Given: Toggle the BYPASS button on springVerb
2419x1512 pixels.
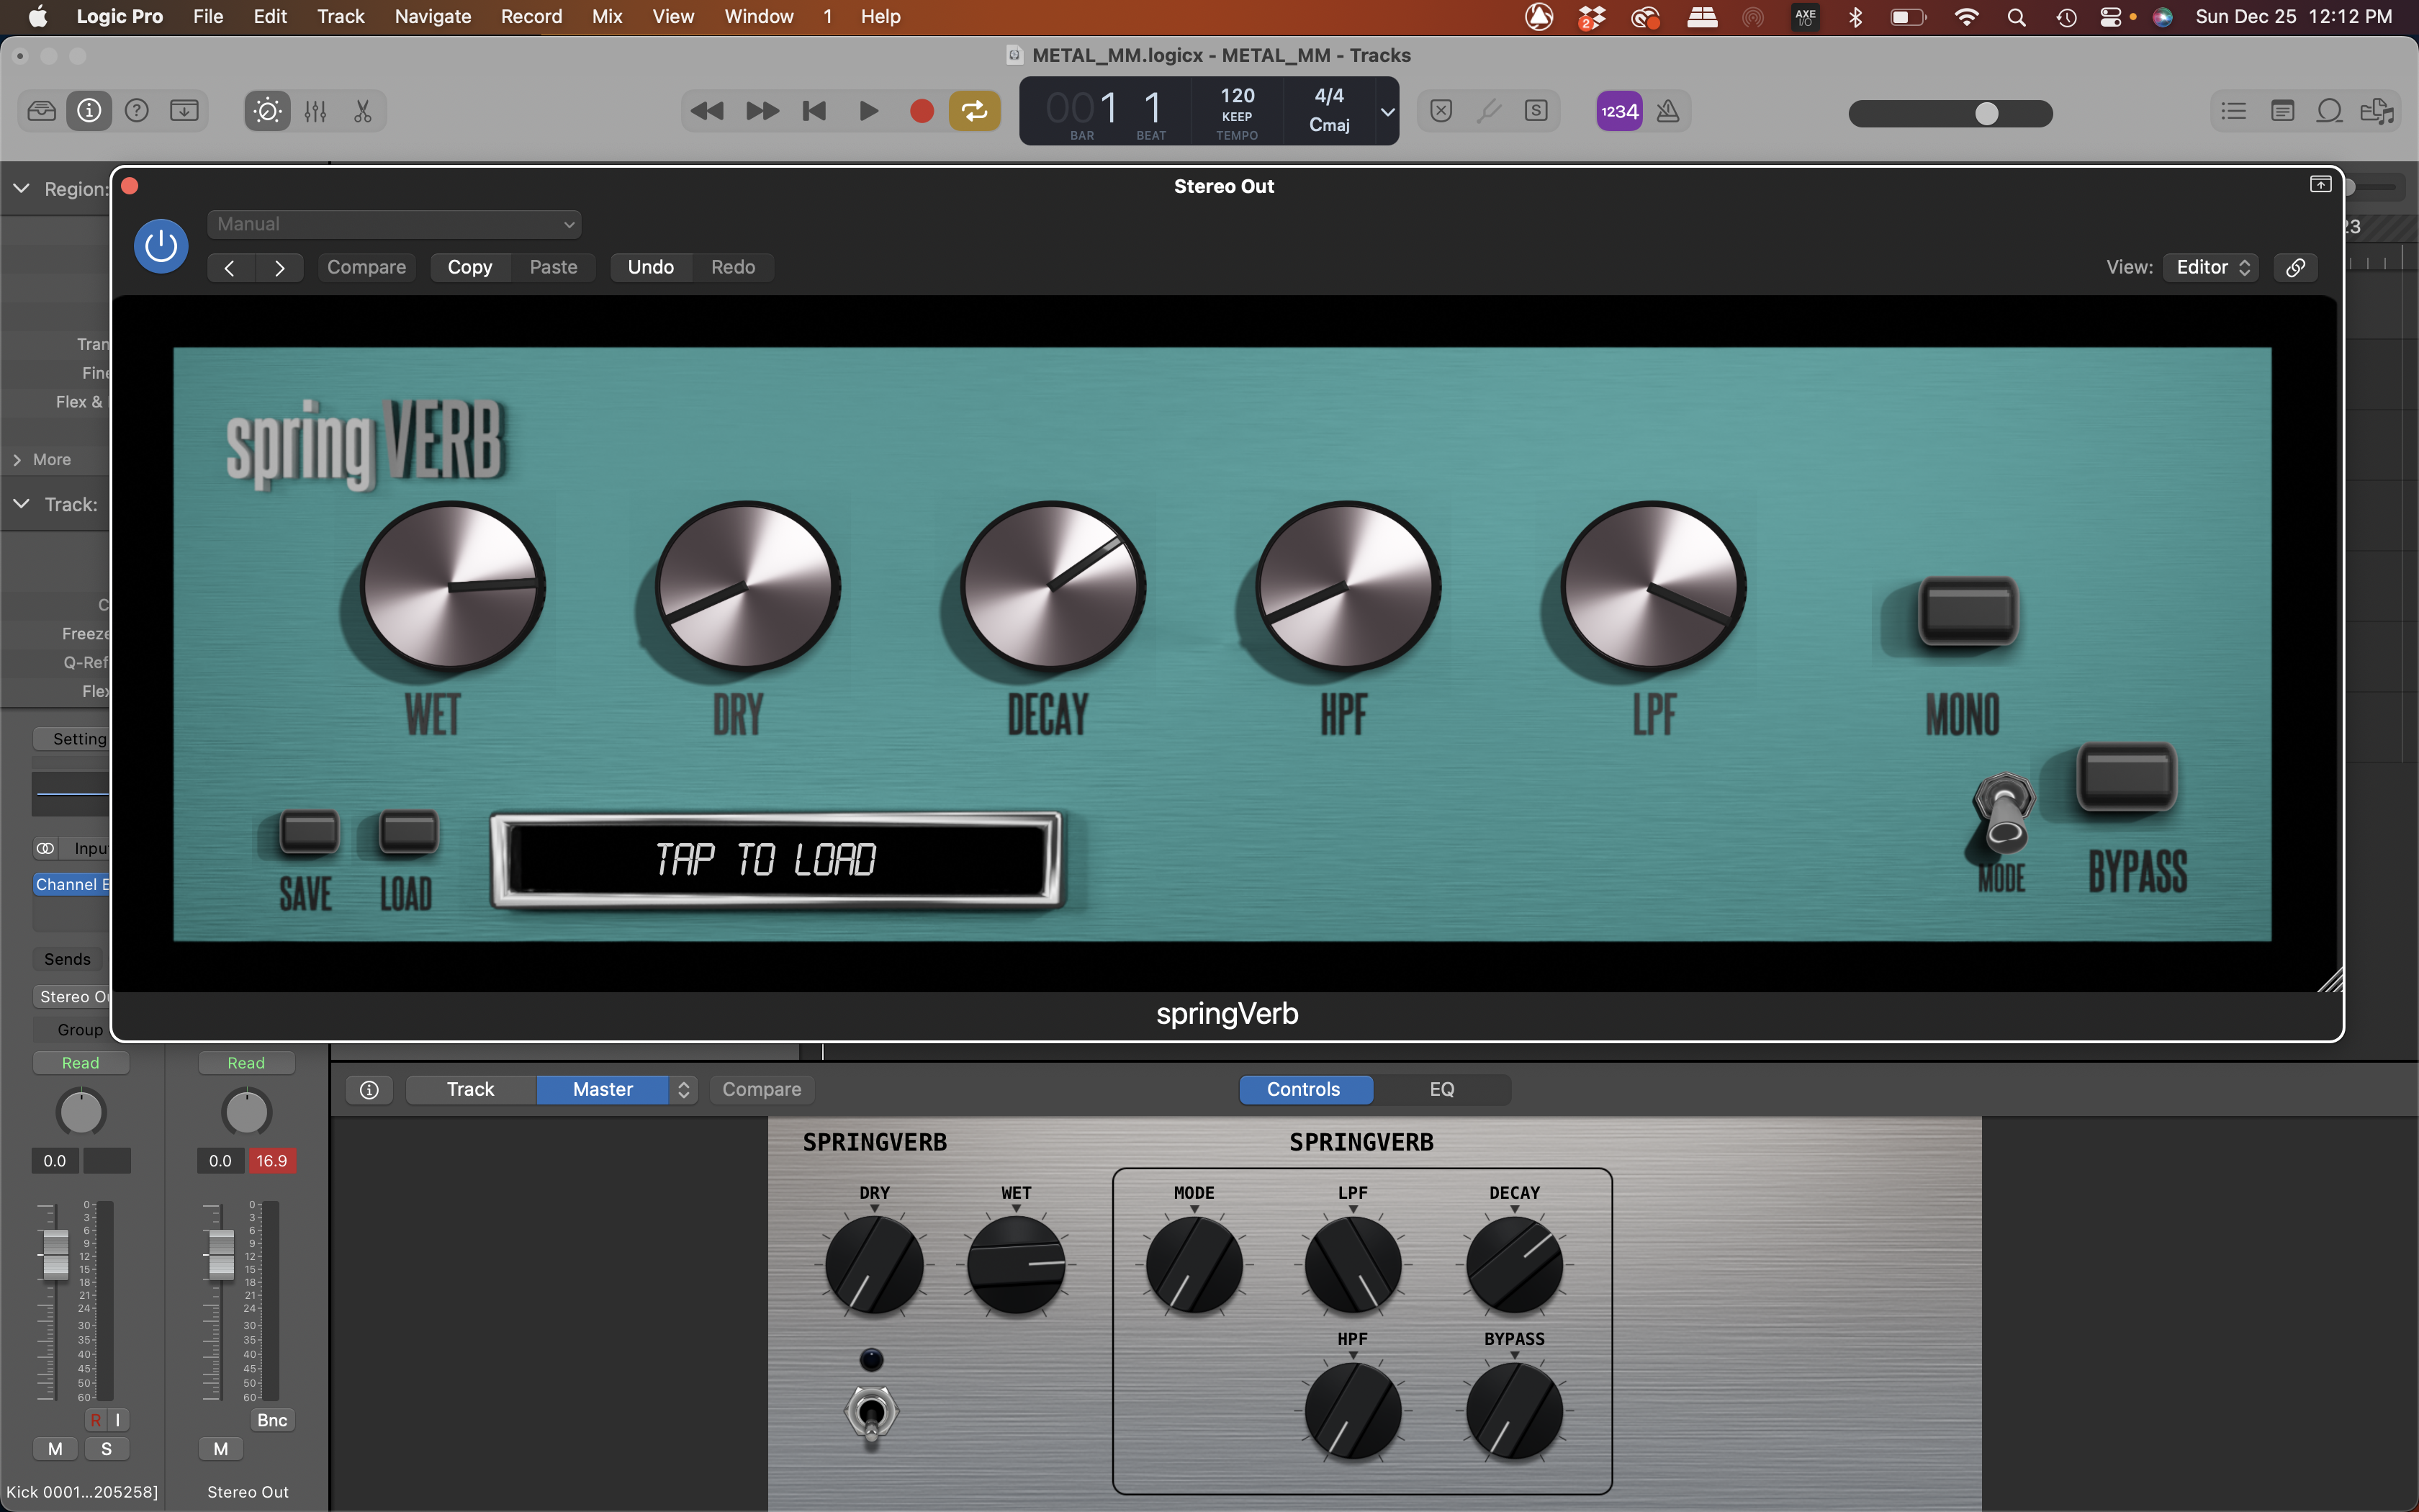Looking at the screenshot, I should click(2126, 777).
